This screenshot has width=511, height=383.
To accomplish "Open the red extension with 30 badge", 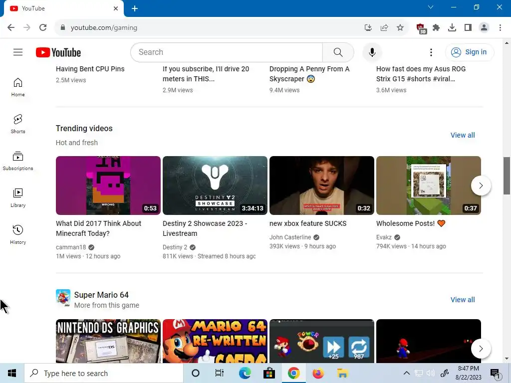I will [x=421, y=28].
